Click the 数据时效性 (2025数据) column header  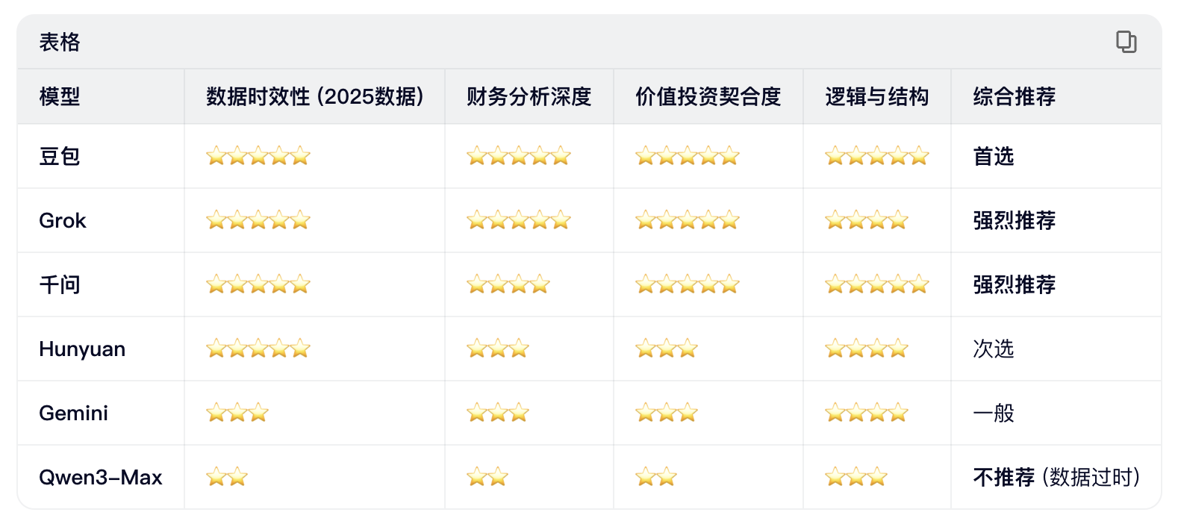314,96
